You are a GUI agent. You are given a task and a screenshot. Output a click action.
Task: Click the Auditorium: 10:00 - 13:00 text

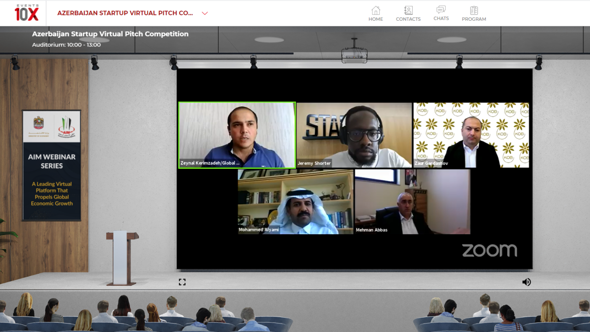tap(66, 45)
